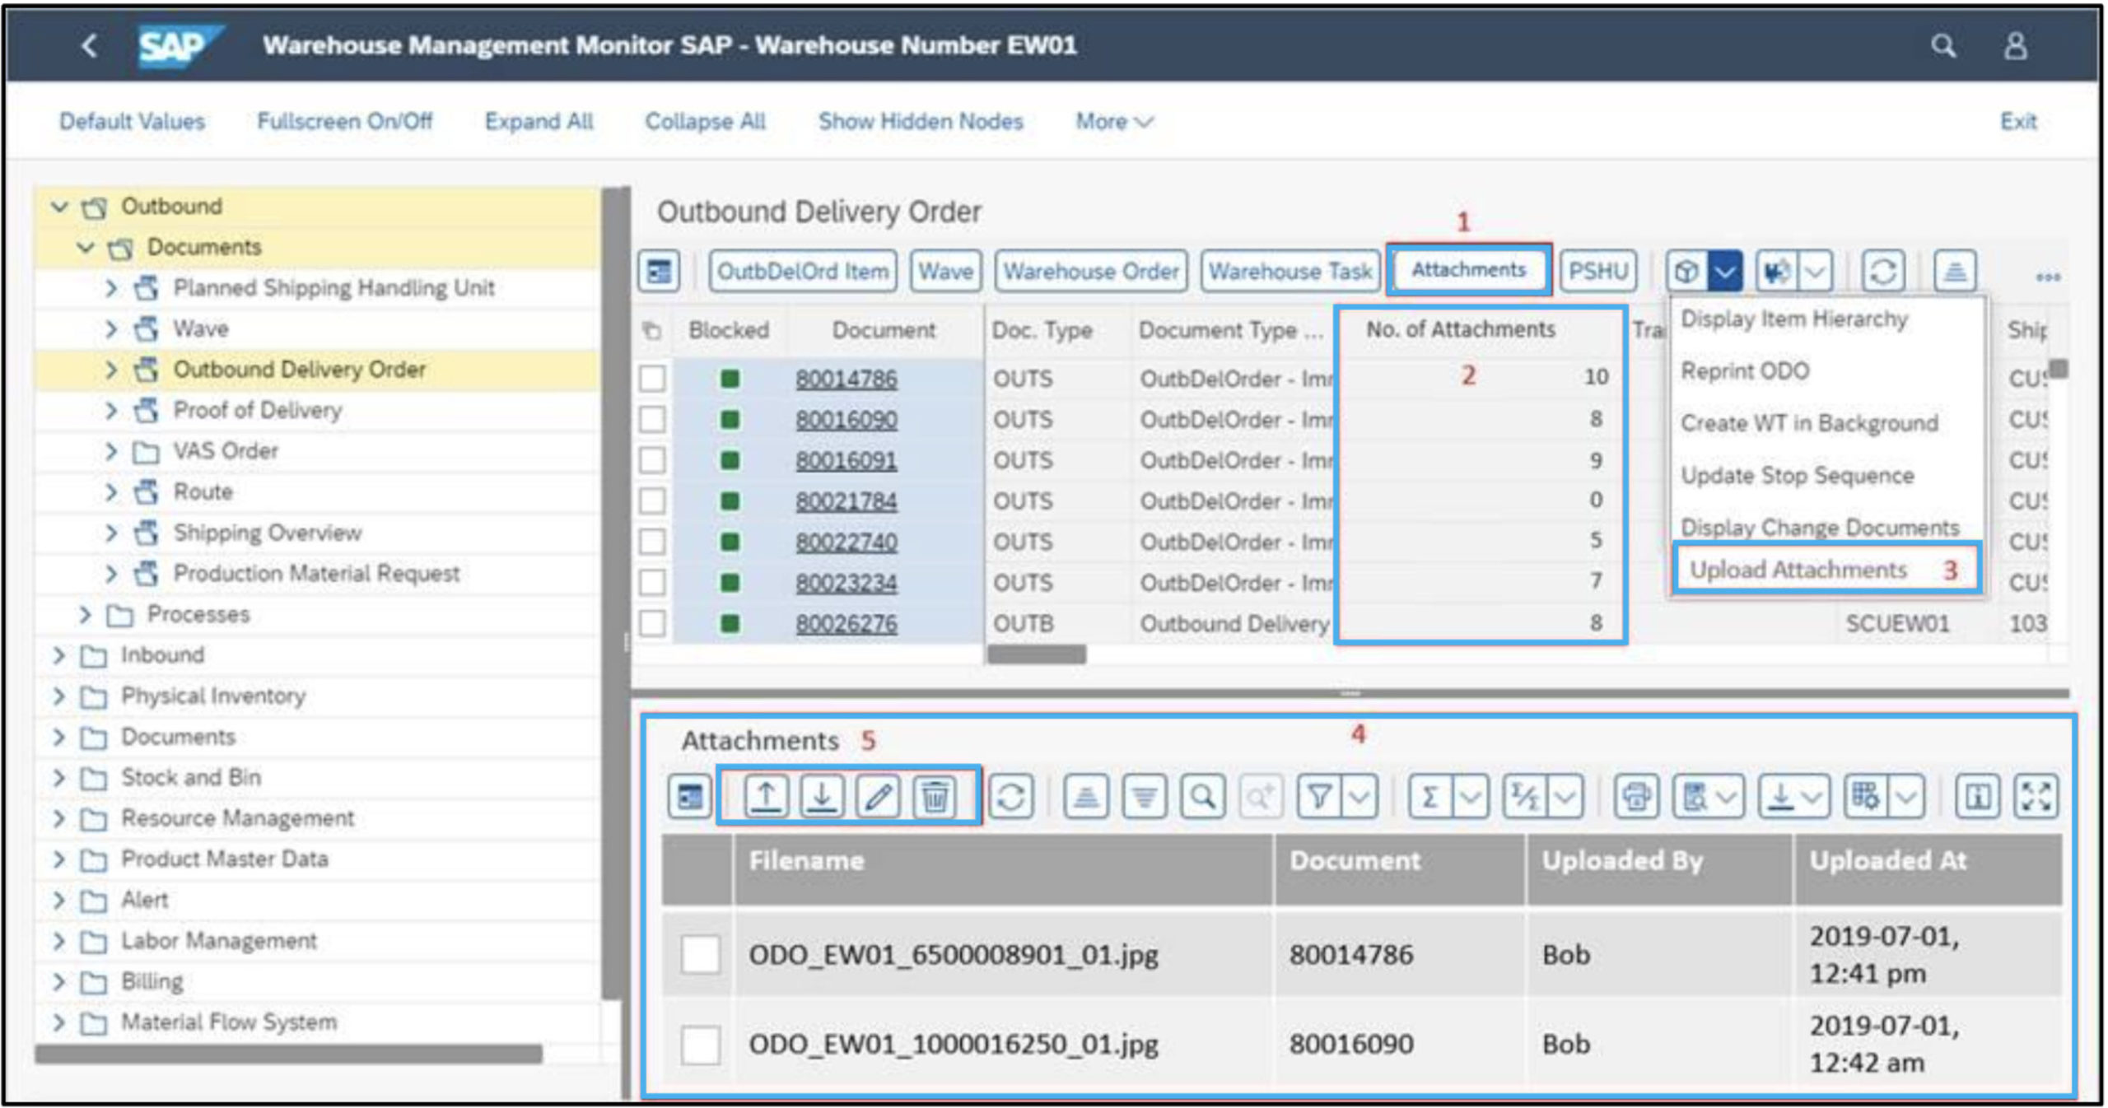
Task: Click the SAP back arrow icon
Action: coord(90,45)
